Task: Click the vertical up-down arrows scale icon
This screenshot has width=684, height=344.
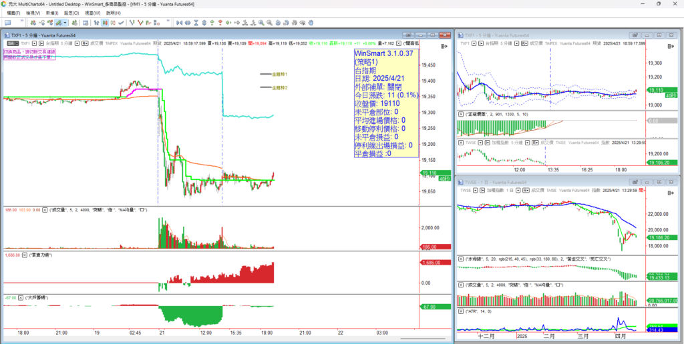Action: [204, 22]
